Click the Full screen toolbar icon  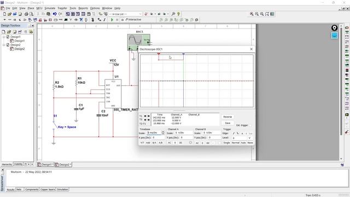272,14
